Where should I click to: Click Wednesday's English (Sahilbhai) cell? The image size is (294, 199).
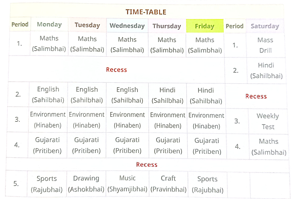(127, 95)
